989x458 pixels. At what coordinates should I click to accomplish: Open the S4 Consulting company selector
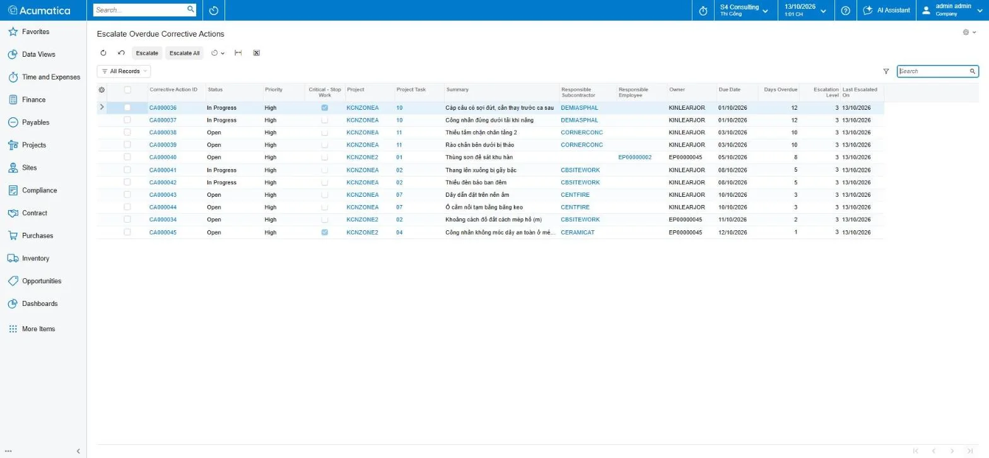[x=744, y=10]
